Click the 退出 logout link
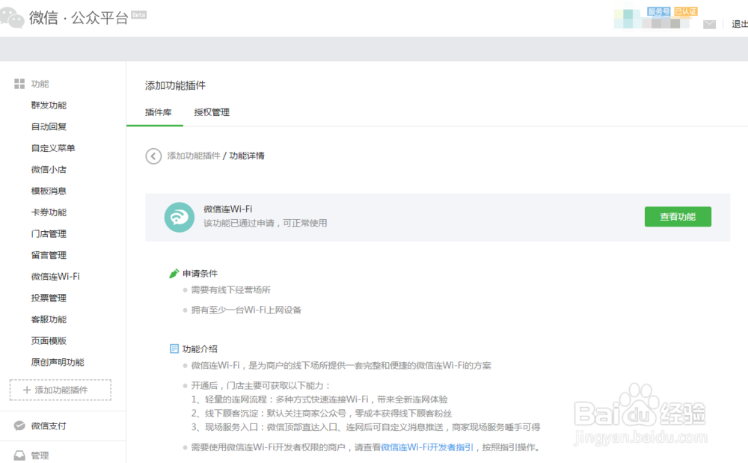 coord(740,25)
